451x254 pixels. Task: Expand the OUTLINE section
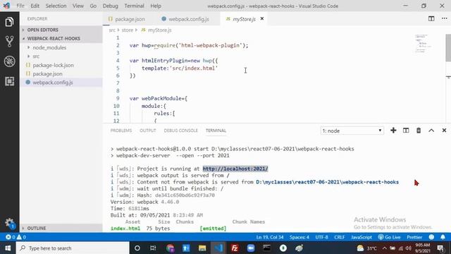(61, 228)
